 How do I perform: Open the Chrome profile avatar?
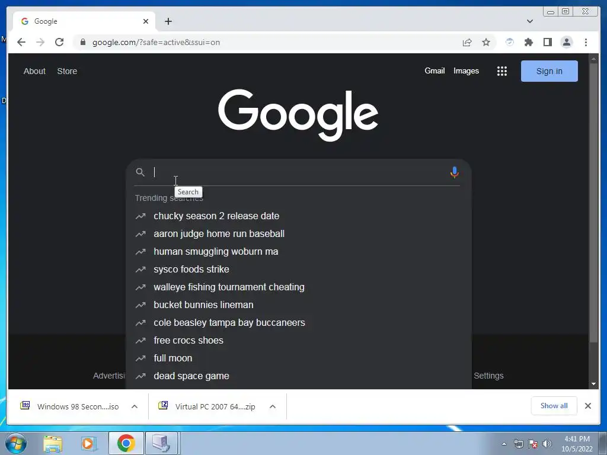pyautogui.click(x=566, y=42)
